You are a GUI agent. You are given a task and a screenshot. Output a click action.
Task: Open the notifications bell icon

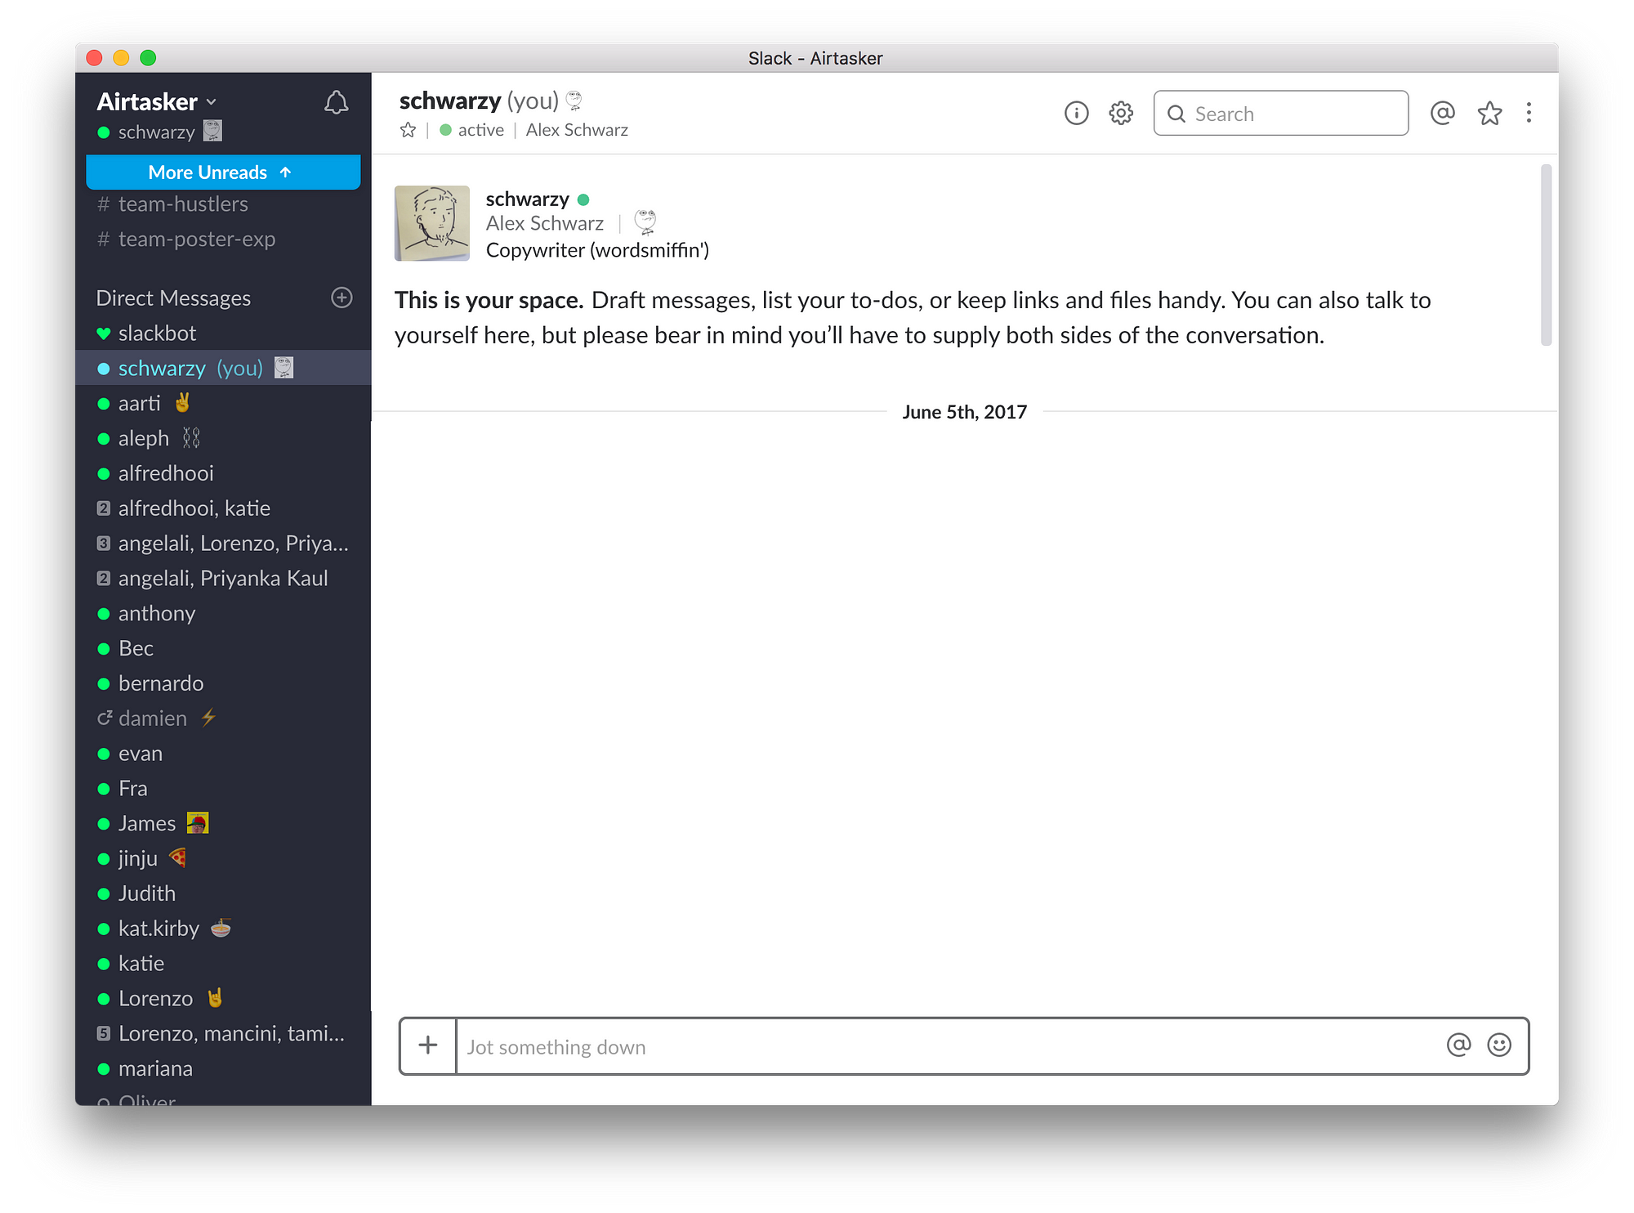point(336,102)
